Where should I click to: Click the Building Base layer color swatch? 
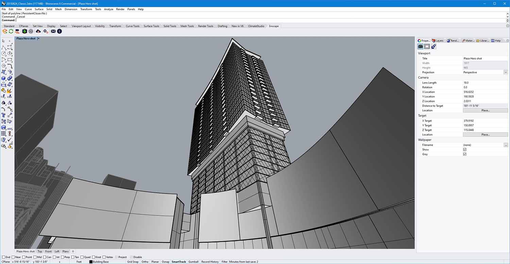coord(90,262)
